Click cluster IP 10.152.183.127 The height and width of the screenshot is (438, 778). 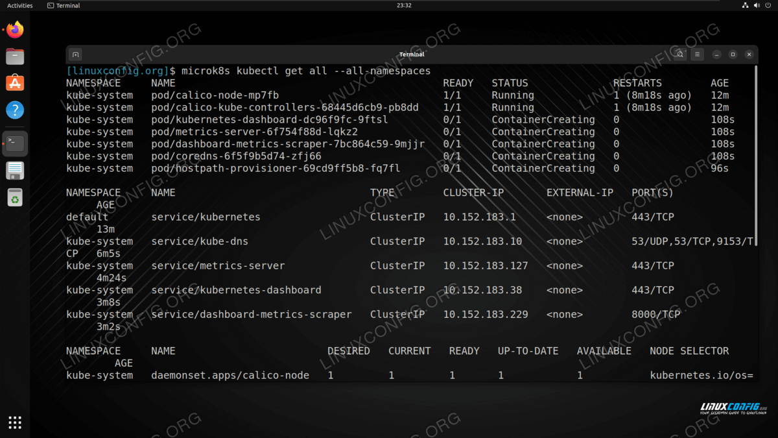pos(486,265)
